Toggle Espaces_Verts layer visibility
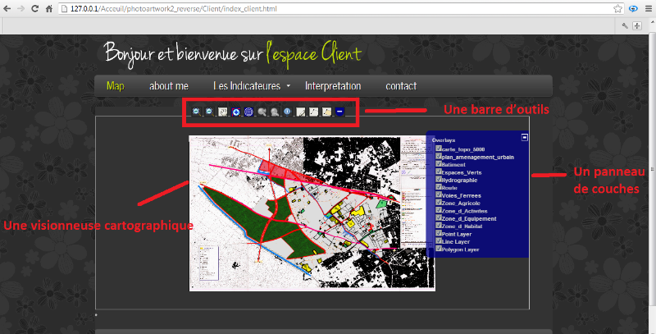656x334 pixels. (x=440, y=172)
